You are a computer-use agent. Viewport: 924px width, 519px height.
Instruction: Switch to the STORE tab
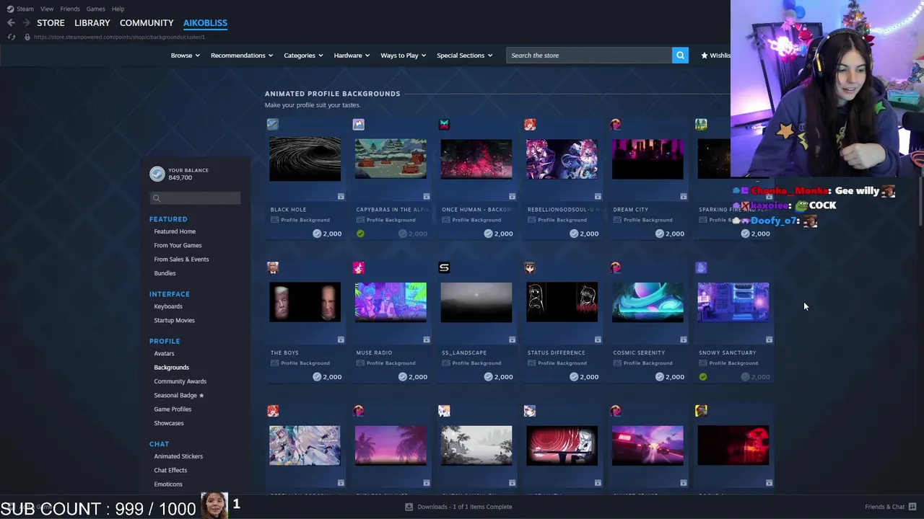click(51, 23)
